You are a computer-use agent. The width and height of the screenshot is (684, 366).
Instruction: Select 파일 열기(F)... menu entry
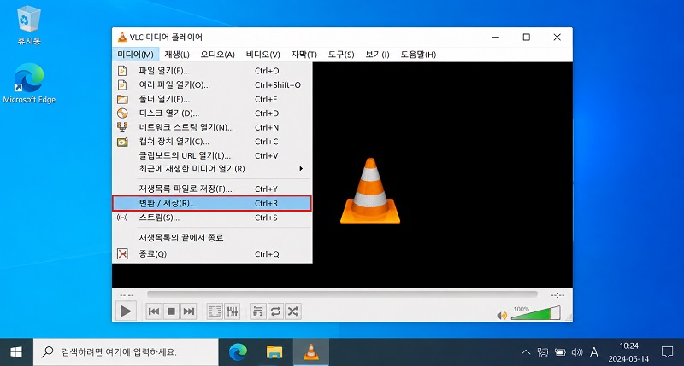[x=212, y=71]
